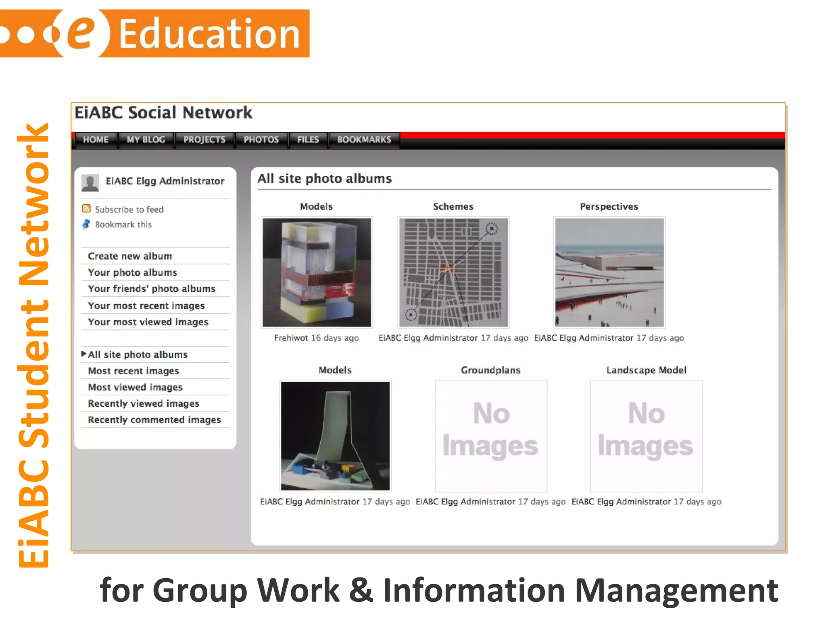Open Your photo albums
Image resolution: width=826 pixels, height=619 pixels.
133,272
